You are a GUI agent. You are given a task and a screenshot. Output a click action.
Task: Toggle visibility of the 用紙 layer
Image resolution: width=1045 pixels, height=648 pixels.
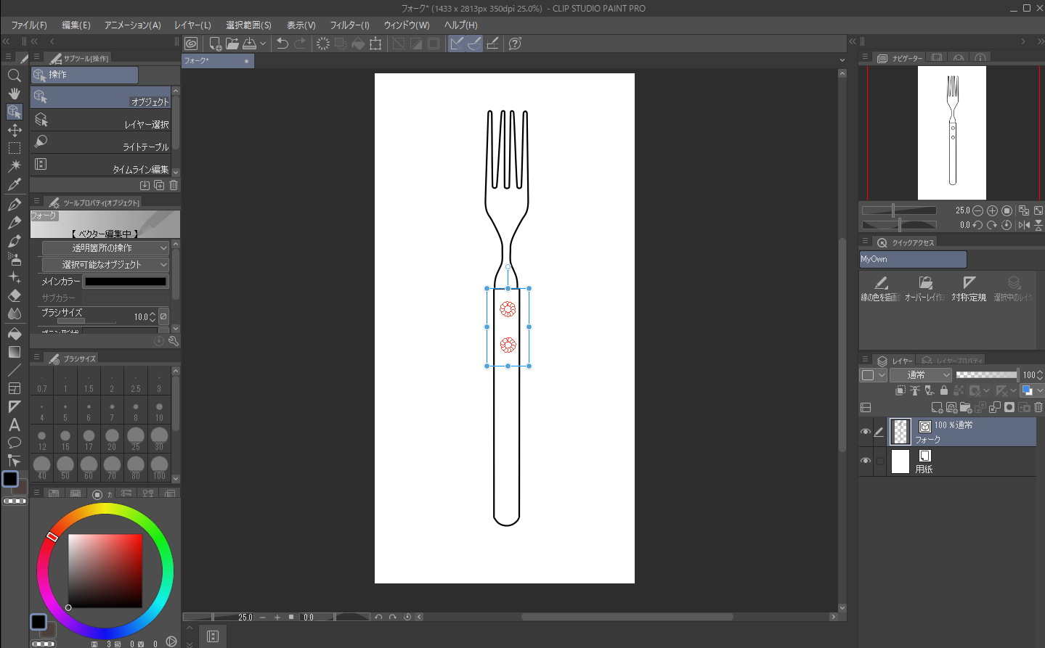(x=865, y=461)
